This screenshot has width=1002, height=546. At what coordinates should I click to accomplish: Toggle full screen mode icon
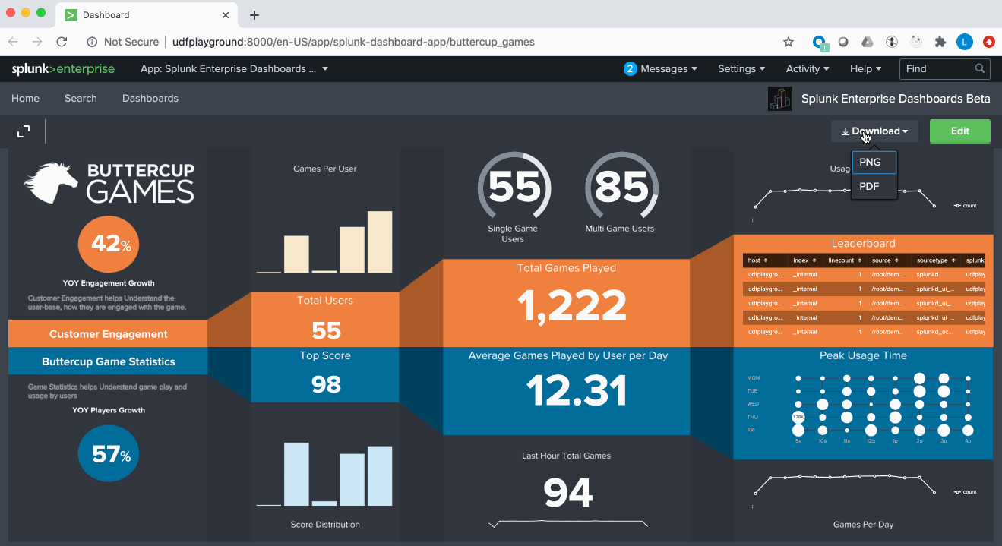[24, 131]
